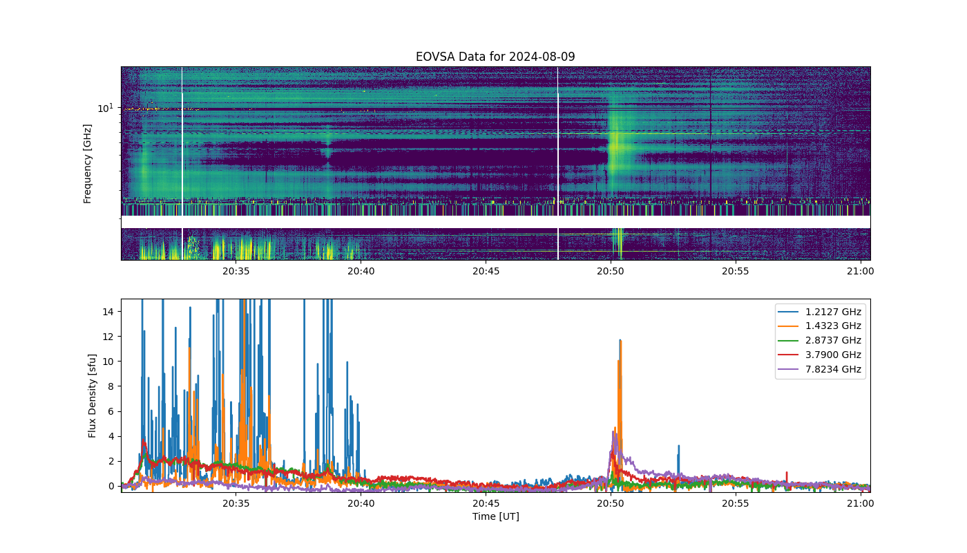This screenshot has width=967, height=553.
Task: Click the 8 tick on the flux axis
Action: (113, 386)
